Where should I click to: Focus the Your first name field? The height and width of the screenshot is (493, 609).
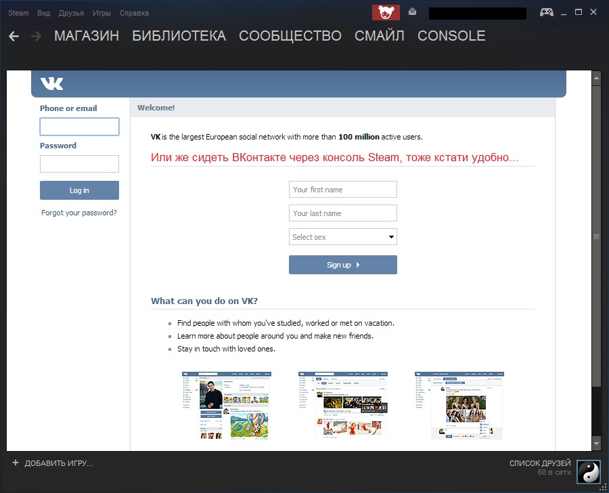[x=343, y=190]
